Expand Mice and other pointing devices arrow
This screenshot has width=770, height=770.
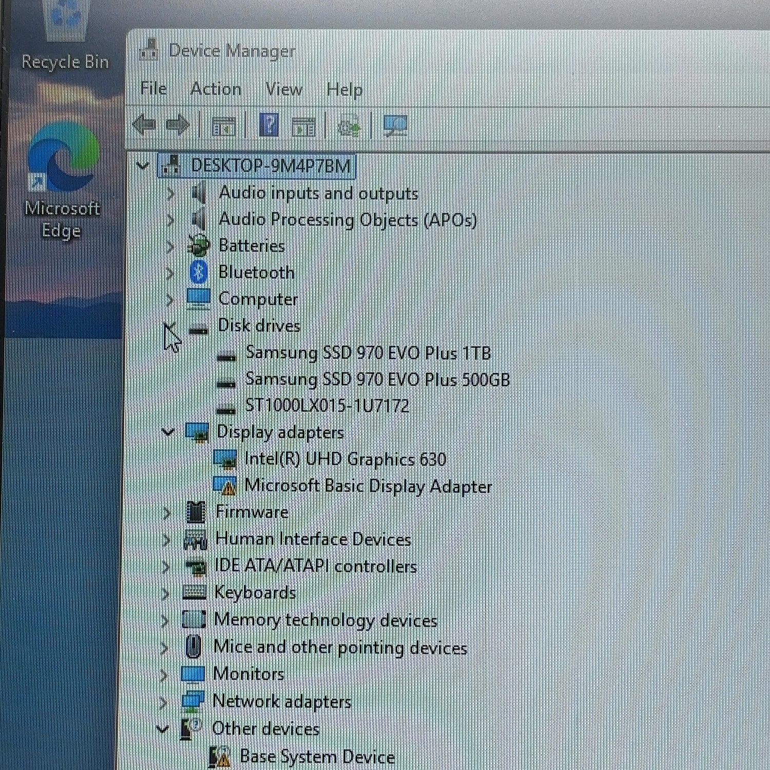[x=164, y=648]
